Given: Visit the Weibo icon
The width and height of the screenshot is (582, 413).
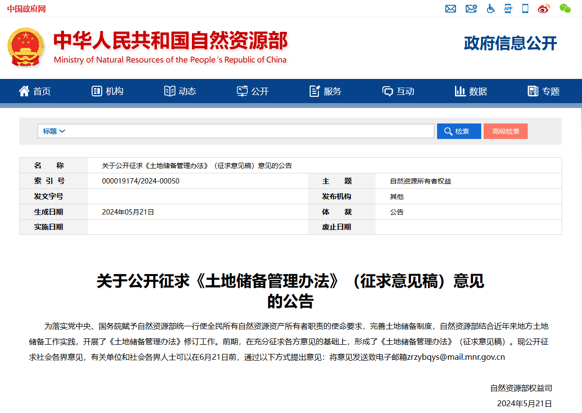Looking at the screenshot, I should [544, 9].
